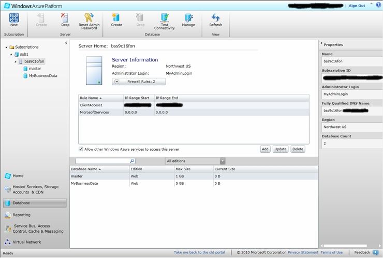Click the IP Range Start column header
383x258 pixels.
[x=139, y=98]
